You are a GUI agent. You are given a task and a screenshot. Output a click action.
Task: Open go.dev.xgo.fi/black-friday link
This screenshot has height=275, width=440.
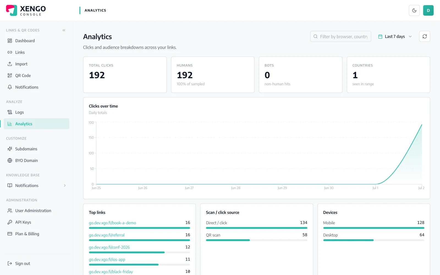111,272
